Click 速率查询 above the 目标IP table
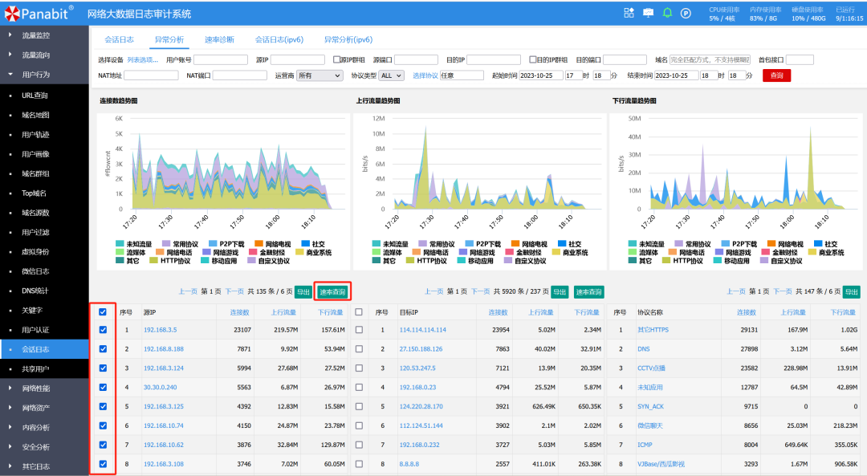Viewport: 867px width, 476px height. point(588,292)
